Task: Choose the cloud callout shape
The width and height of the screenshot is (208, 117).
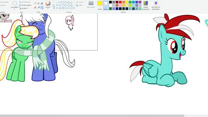Action: click(x=71, y=8)
